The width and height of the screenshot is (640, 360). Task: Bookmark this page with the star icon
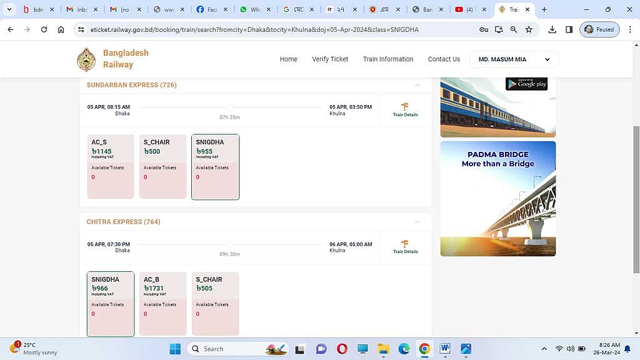click(x=529, y=29)
